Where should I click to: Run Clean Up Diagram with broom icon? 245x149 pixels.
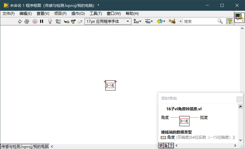point(172,21)
